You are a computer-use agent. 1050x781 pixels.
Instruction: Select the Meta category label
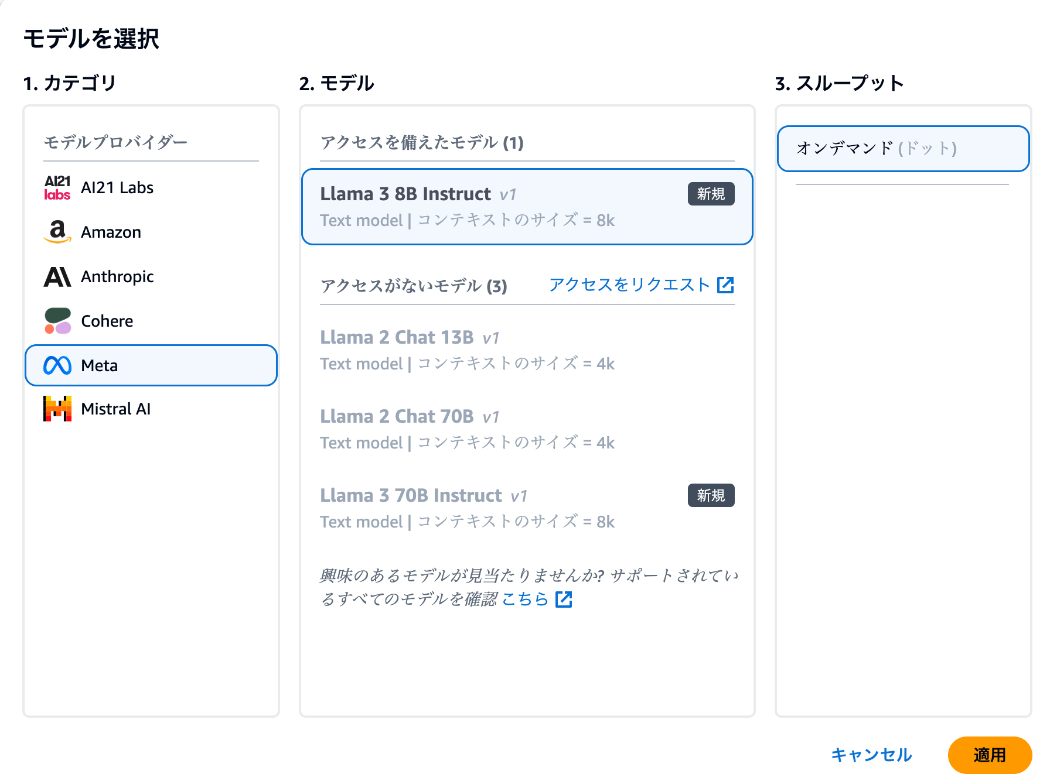100,365
